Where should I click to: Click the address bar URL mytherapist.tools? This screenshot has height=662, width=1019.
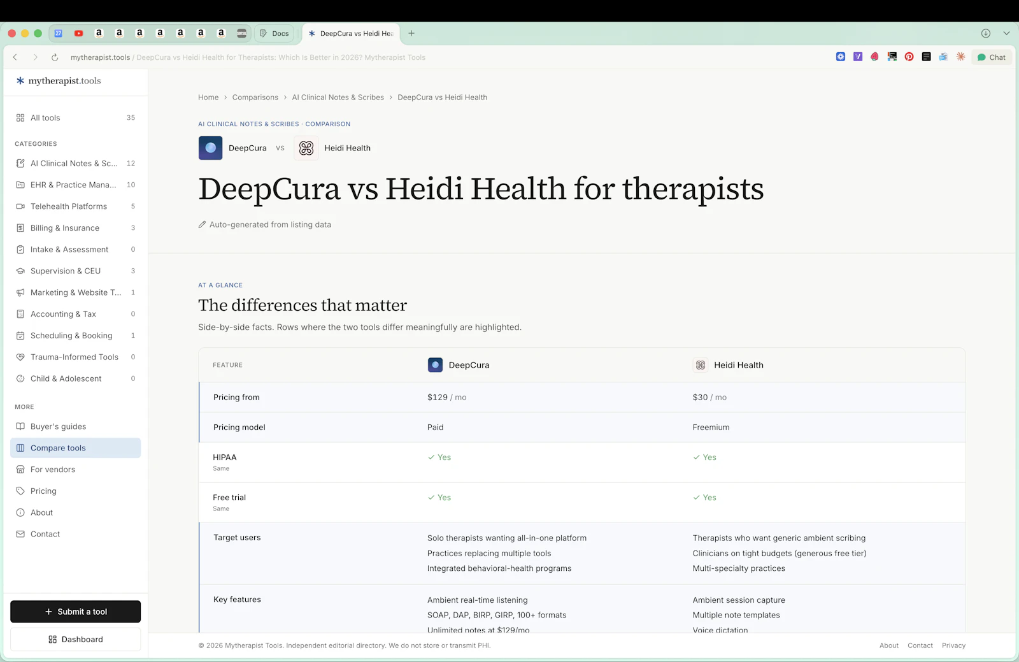[x=100, y=57]
